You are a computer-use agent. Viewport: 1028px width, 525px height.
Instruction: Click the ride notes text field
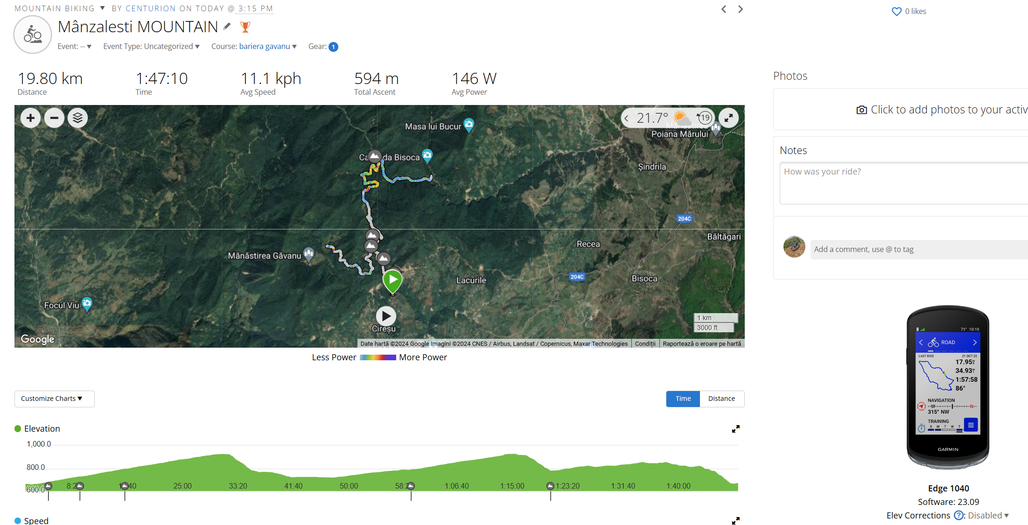[904, 183]
